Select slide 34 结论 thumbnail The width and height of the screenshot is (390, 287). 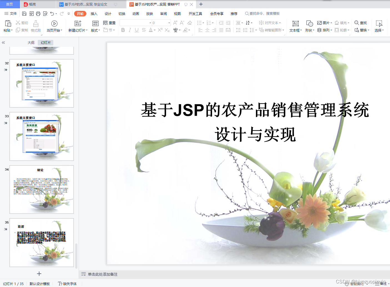tap(42, 189)
